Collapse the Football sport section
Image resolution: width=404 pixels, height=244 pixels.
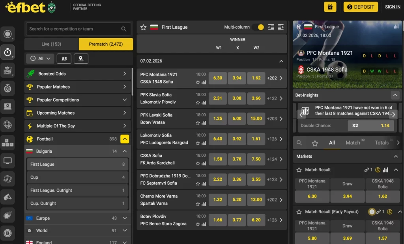[125, 139]
